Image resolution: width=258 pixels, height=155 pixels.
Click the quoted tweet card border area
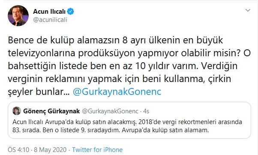click(x=129, y=120)
